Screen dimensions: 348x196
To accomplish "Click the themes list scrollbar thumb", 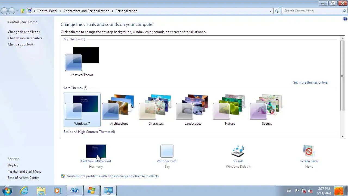I will (x=343, y=76).
